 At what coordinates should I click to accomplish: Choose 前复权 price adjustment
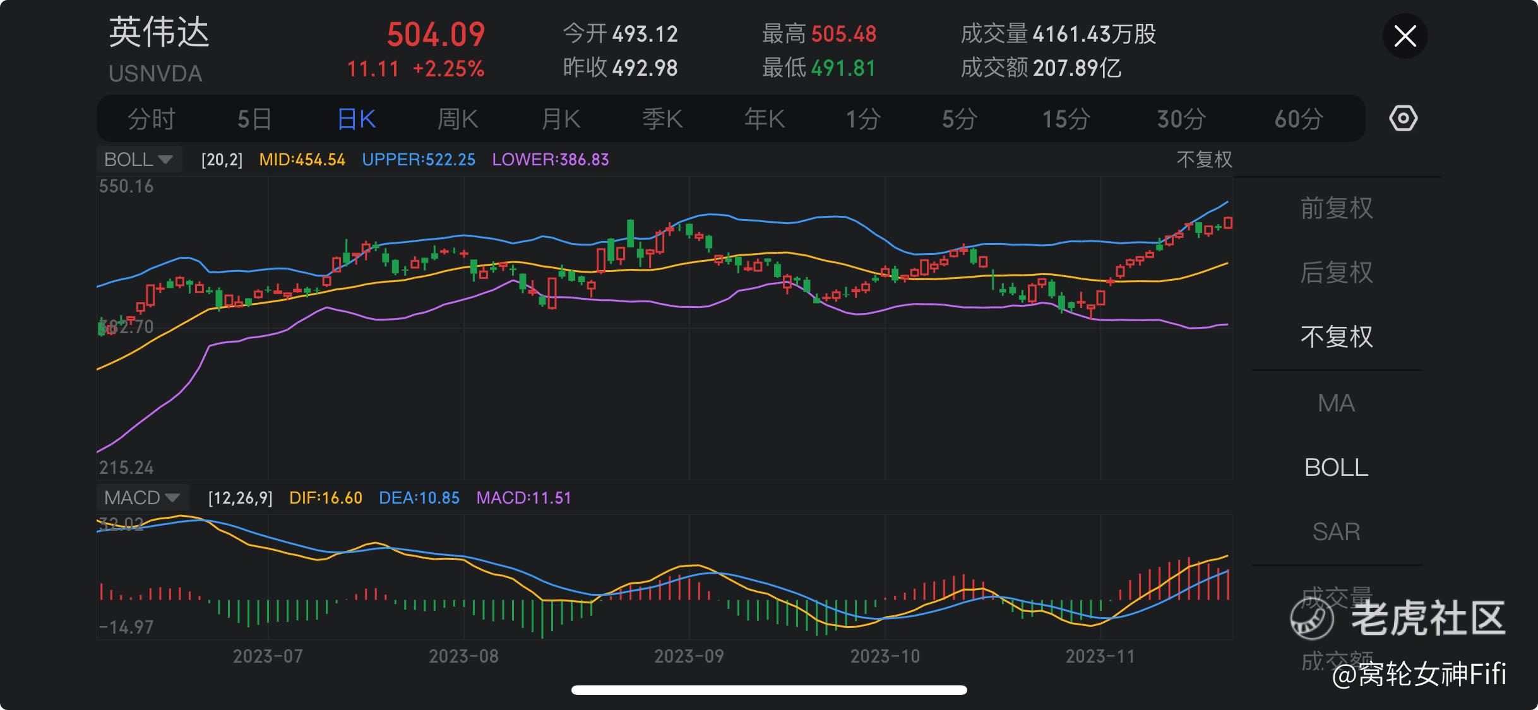[1337, 208]
